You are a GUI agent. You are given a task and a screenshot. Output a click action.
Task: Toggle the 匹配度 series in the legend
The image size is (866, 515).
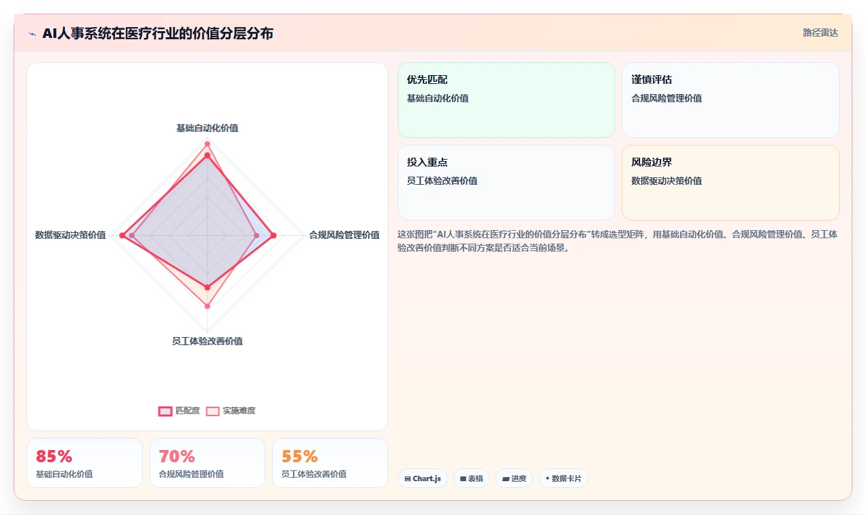(179, 411)
